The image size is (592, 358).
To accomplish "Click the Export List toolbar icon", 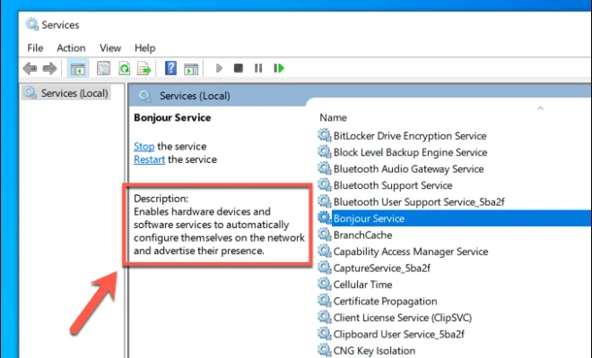I will [x=144, y=69].
